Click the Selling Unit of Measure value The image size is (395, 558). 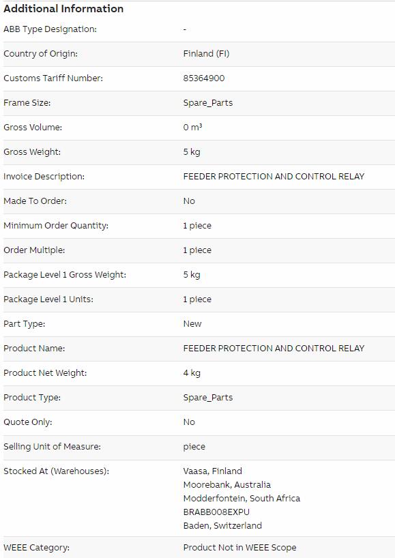click(194, 447)
